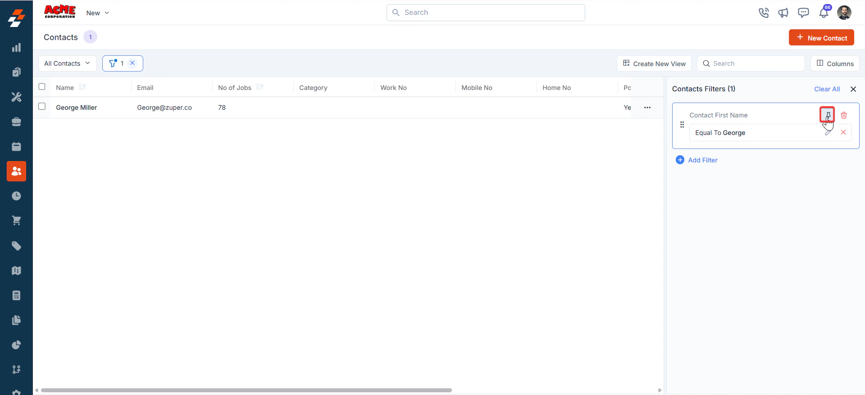
Task: Click Add Filter
Action: point(697,160)
